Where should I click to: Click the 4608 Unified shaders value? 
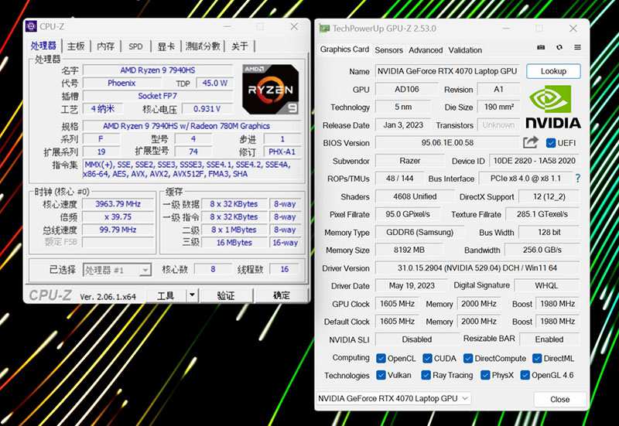[415, 196]
